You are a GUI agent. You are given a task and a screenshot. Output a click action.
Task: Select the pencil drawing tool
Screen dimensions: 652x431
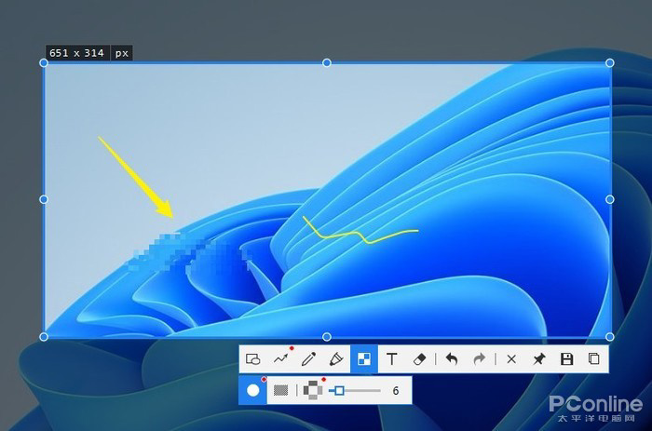pos(308,358)
